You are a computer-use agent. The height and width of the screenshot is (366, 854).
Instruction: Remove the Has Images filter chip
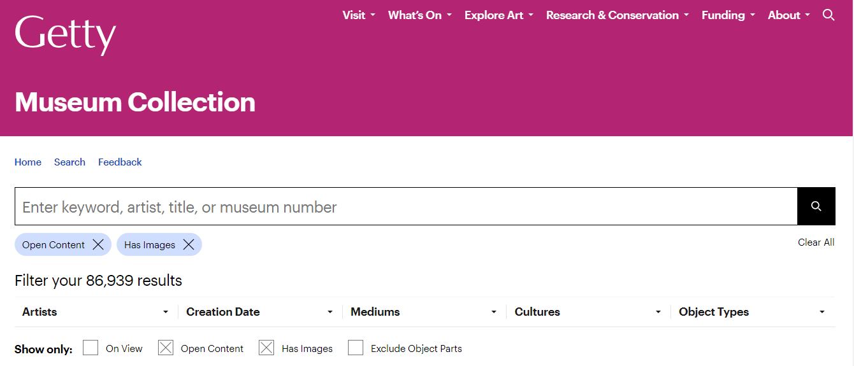point(189,244)
